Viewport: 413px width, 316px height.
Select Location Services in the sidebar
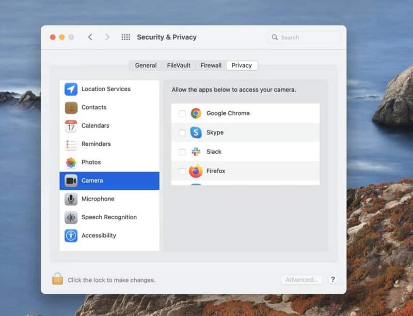[106, 89]
